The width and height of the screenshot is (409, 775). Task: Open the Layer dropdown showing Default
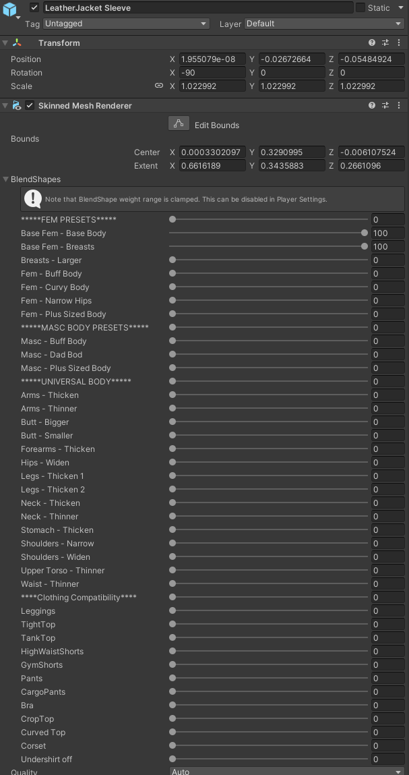(323, 24)
